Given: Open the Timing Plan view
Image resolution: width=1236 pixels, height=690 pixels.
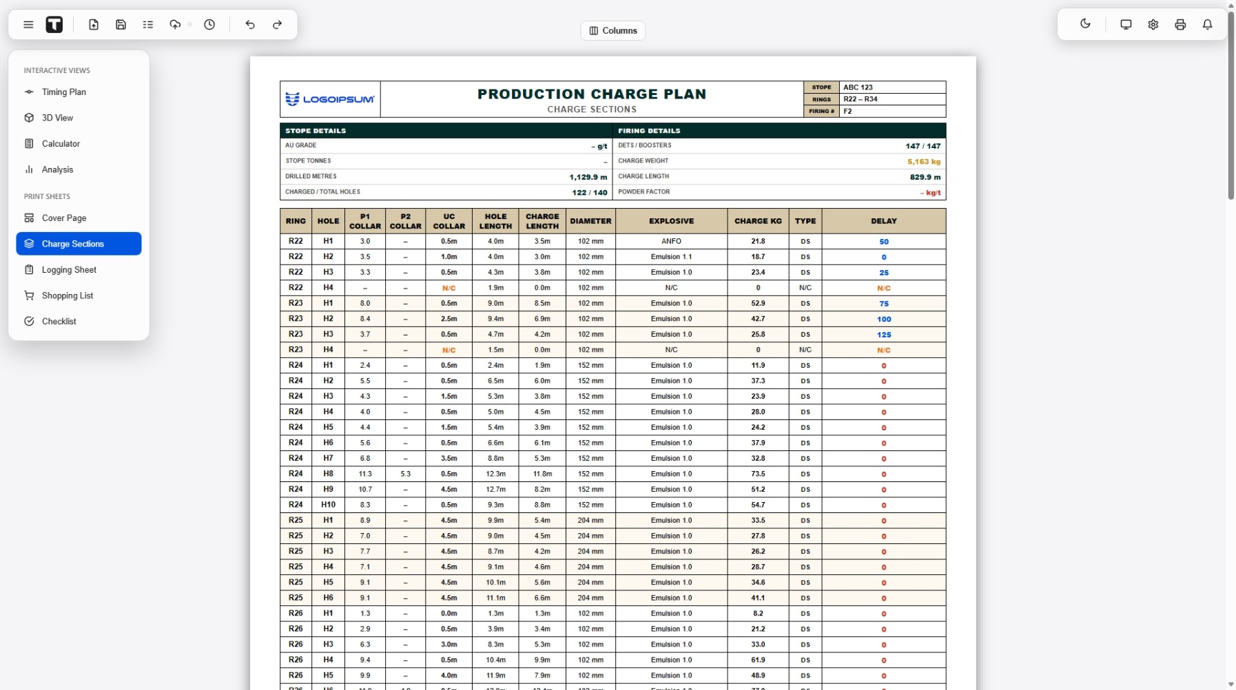Looking at the screenshot, I should pos(79,92).
